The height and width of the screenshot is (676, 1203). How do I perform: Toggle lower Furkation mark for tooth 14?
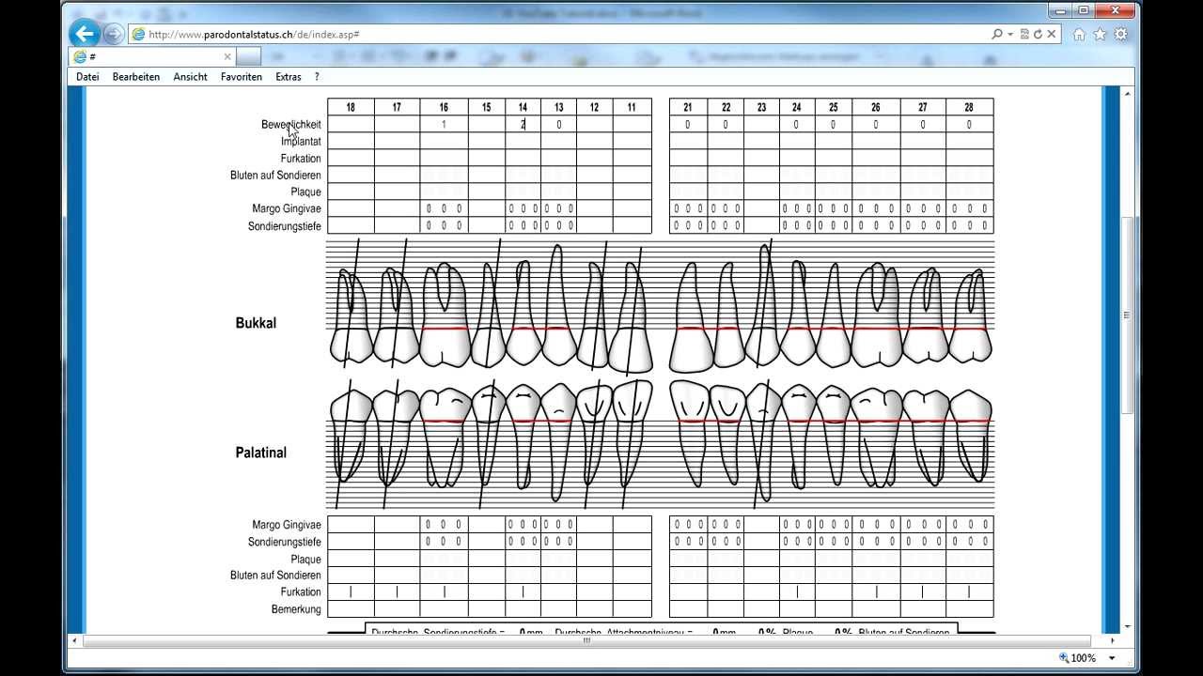(x=523, y=591)
